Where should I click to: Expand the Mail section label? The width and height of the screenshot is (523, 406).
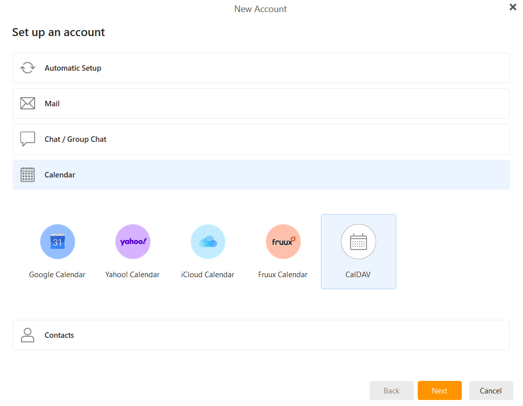click(x=52, y=104)
